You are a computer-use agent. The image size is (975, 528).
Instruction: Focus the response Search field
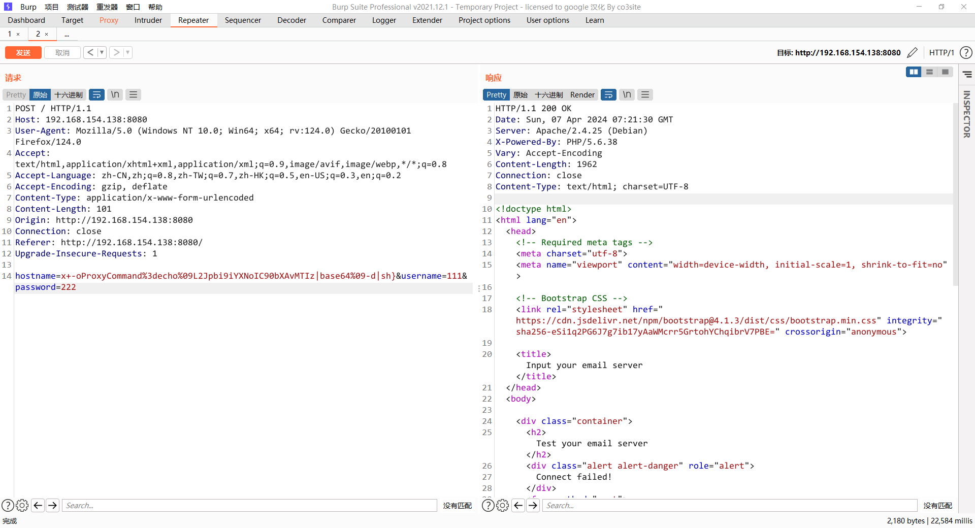click(730, 506)
